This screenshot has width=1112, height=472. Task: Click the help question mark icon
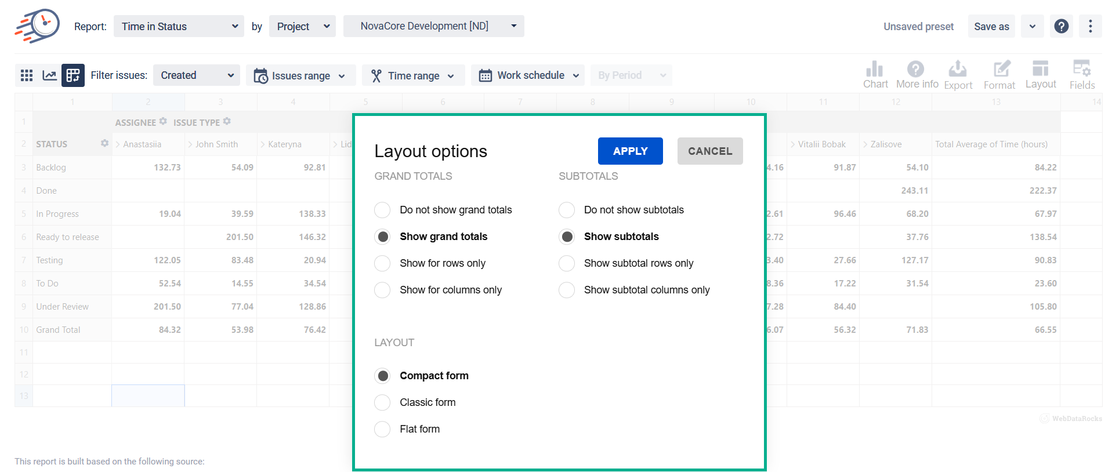pyautogui.click(x=1061, y=26)
